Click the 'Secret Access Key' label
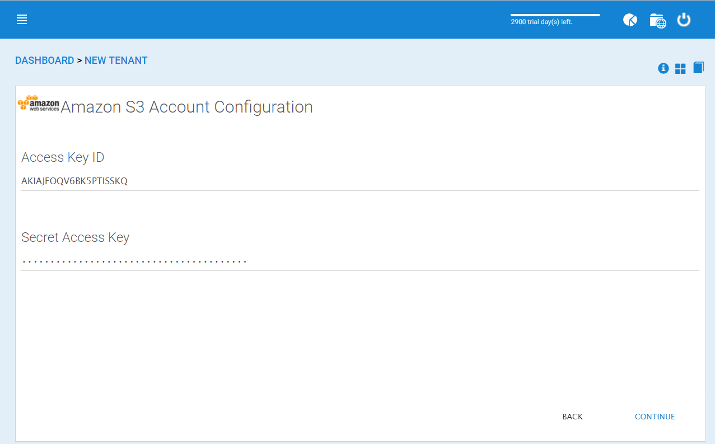The width and height of the screenshot is (715, 444). (75, 237)
